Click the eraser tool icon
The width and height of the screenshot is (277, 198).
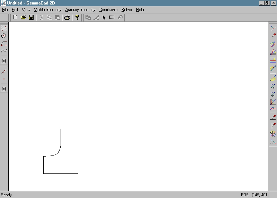pyautogui.click(x=96, y=17)
